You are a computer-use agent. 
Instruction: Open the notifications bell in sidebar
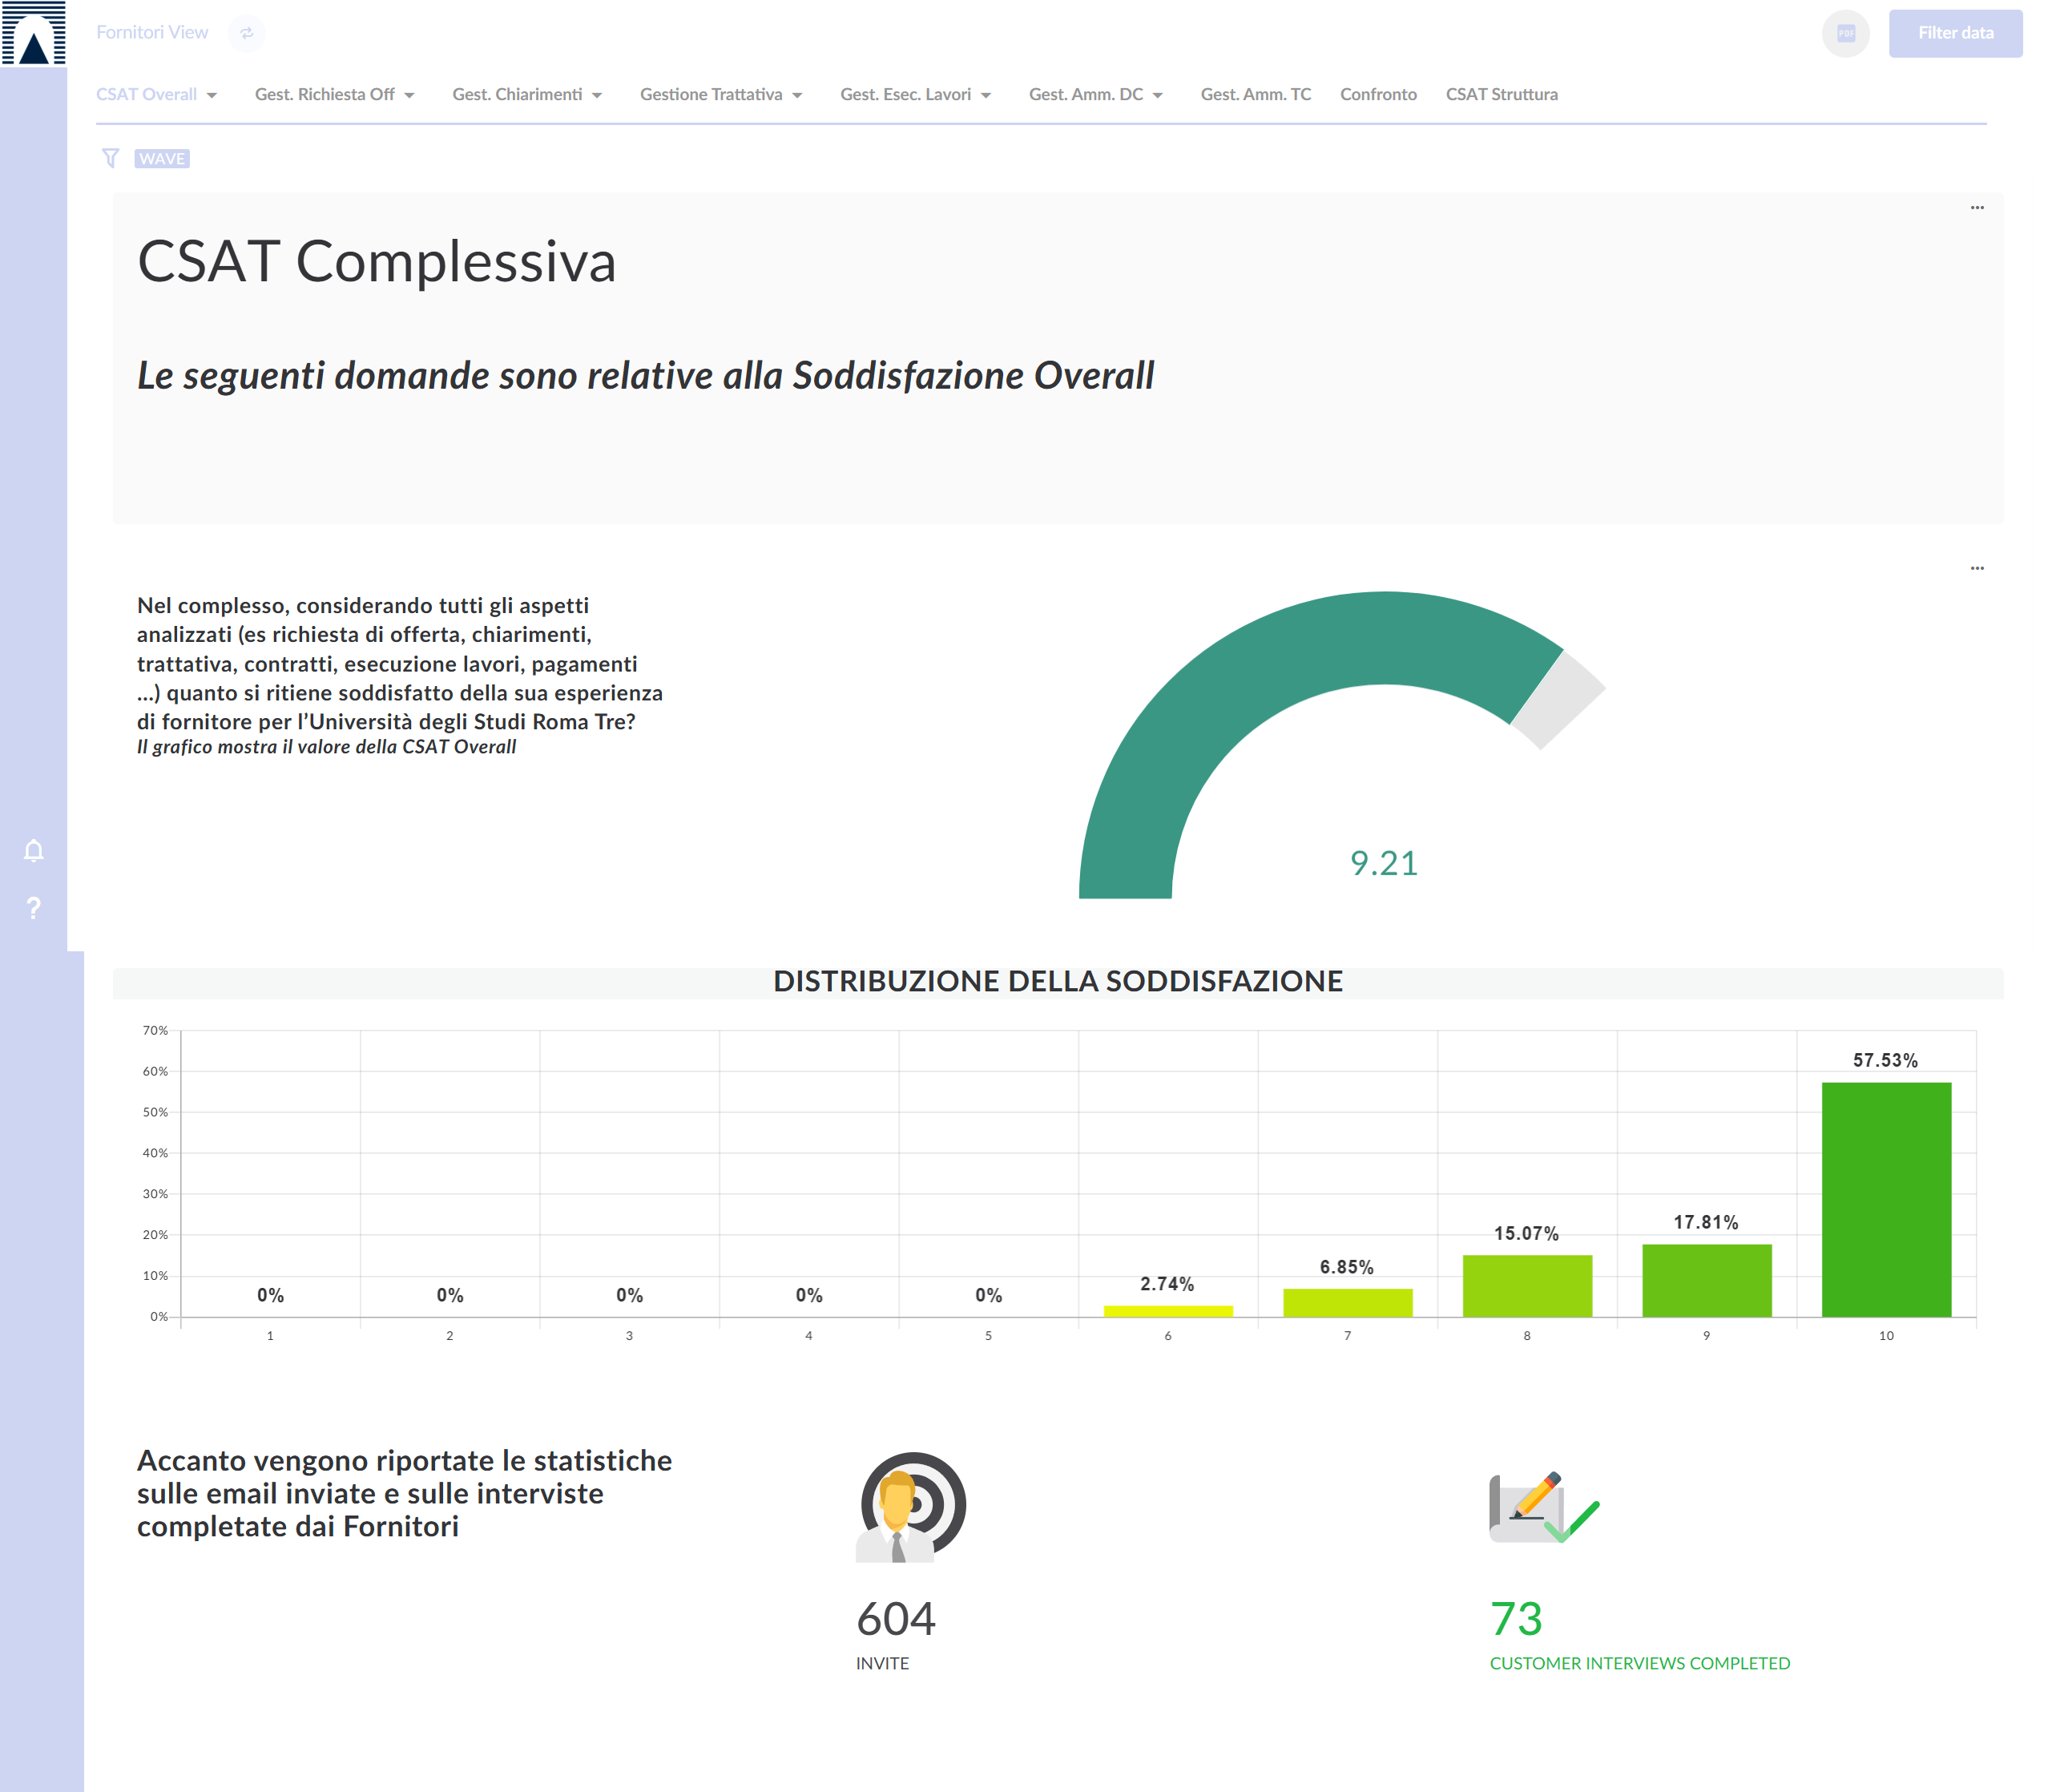click(33, 850)
